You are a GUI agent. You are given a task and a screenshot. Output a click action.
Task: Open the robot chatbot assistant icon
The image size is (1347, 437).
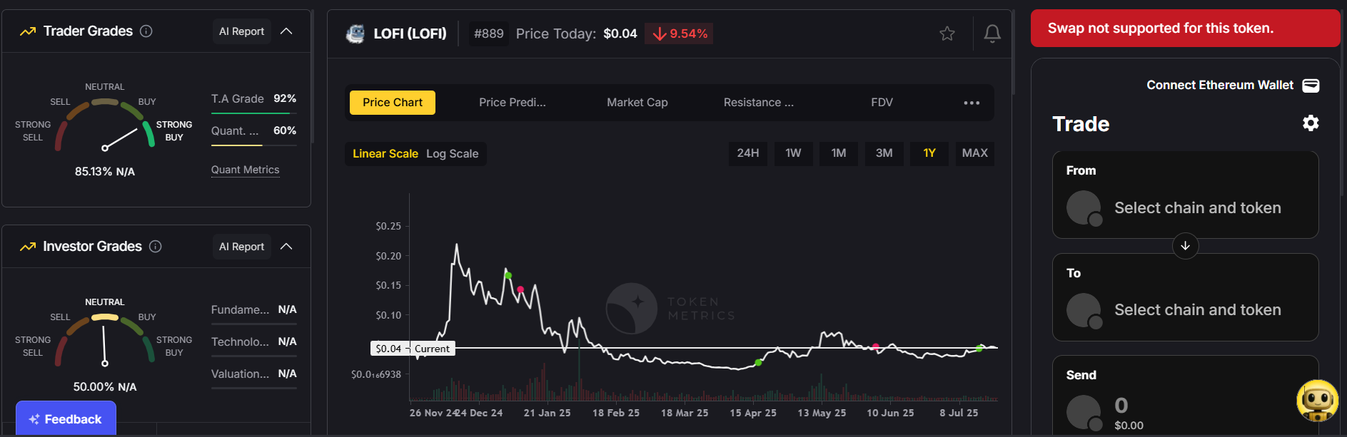[x=1318, y=401]
